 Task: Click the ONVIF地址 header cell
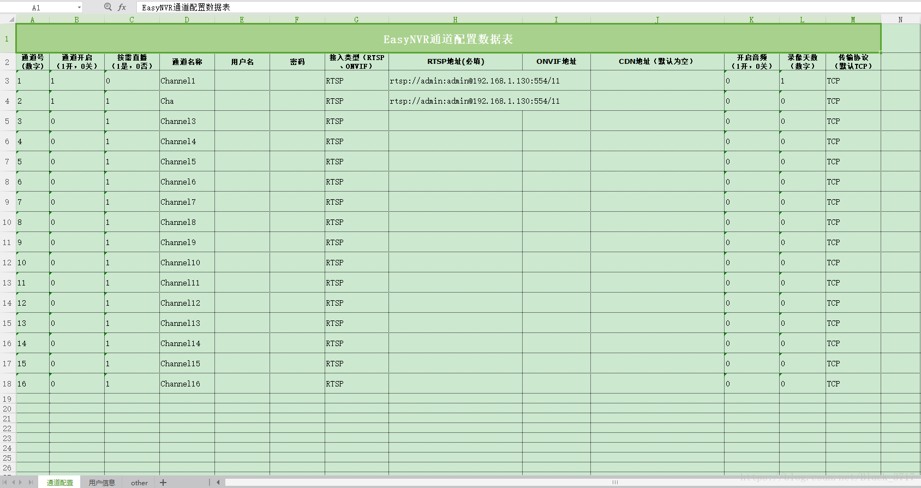(557, 62)
